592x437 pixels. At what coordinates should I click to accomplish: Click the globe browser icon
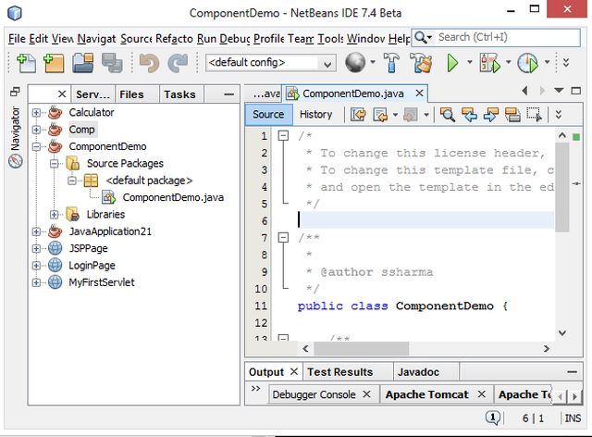[355, 62]
